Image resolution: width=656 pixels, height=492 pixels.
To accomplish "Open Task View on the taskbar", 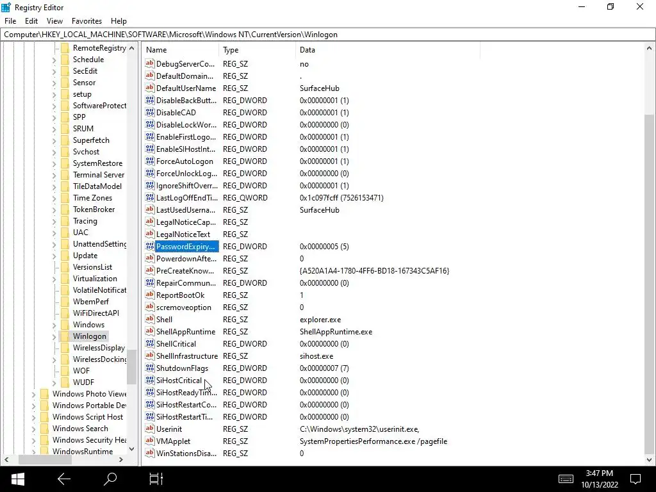I will tap(156, 479).
